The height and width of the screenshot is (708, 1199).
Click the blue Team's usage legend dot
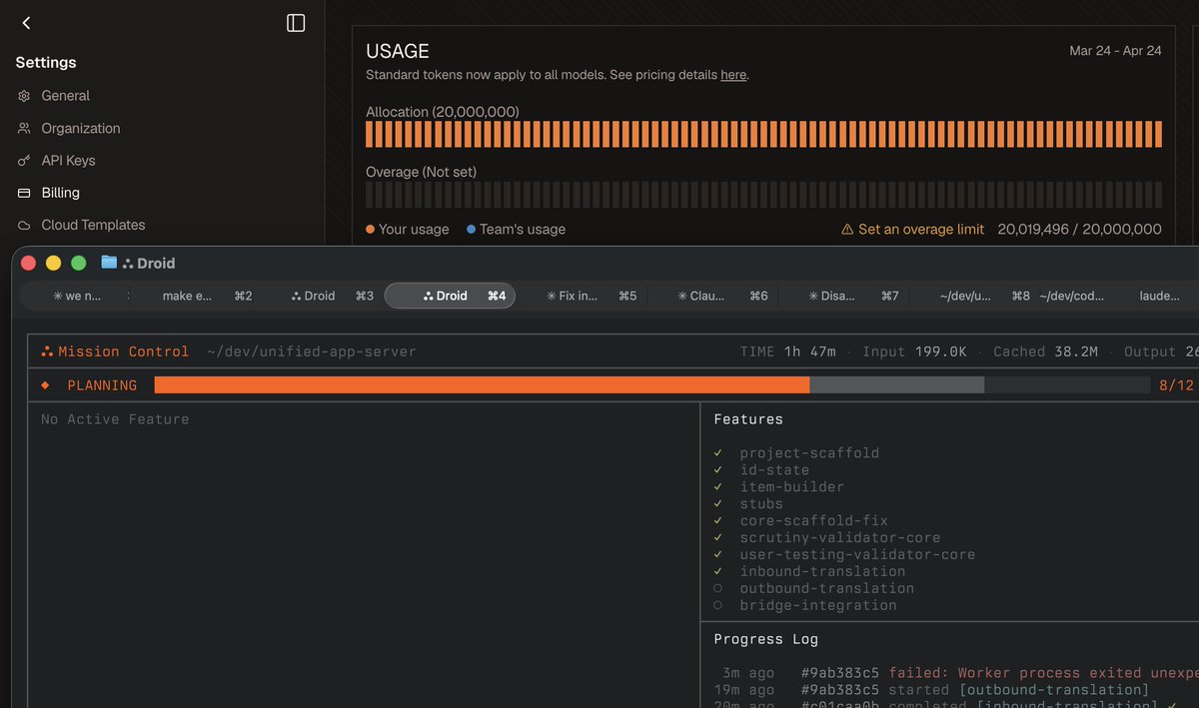pyautogui.click(x=472, y=230)
